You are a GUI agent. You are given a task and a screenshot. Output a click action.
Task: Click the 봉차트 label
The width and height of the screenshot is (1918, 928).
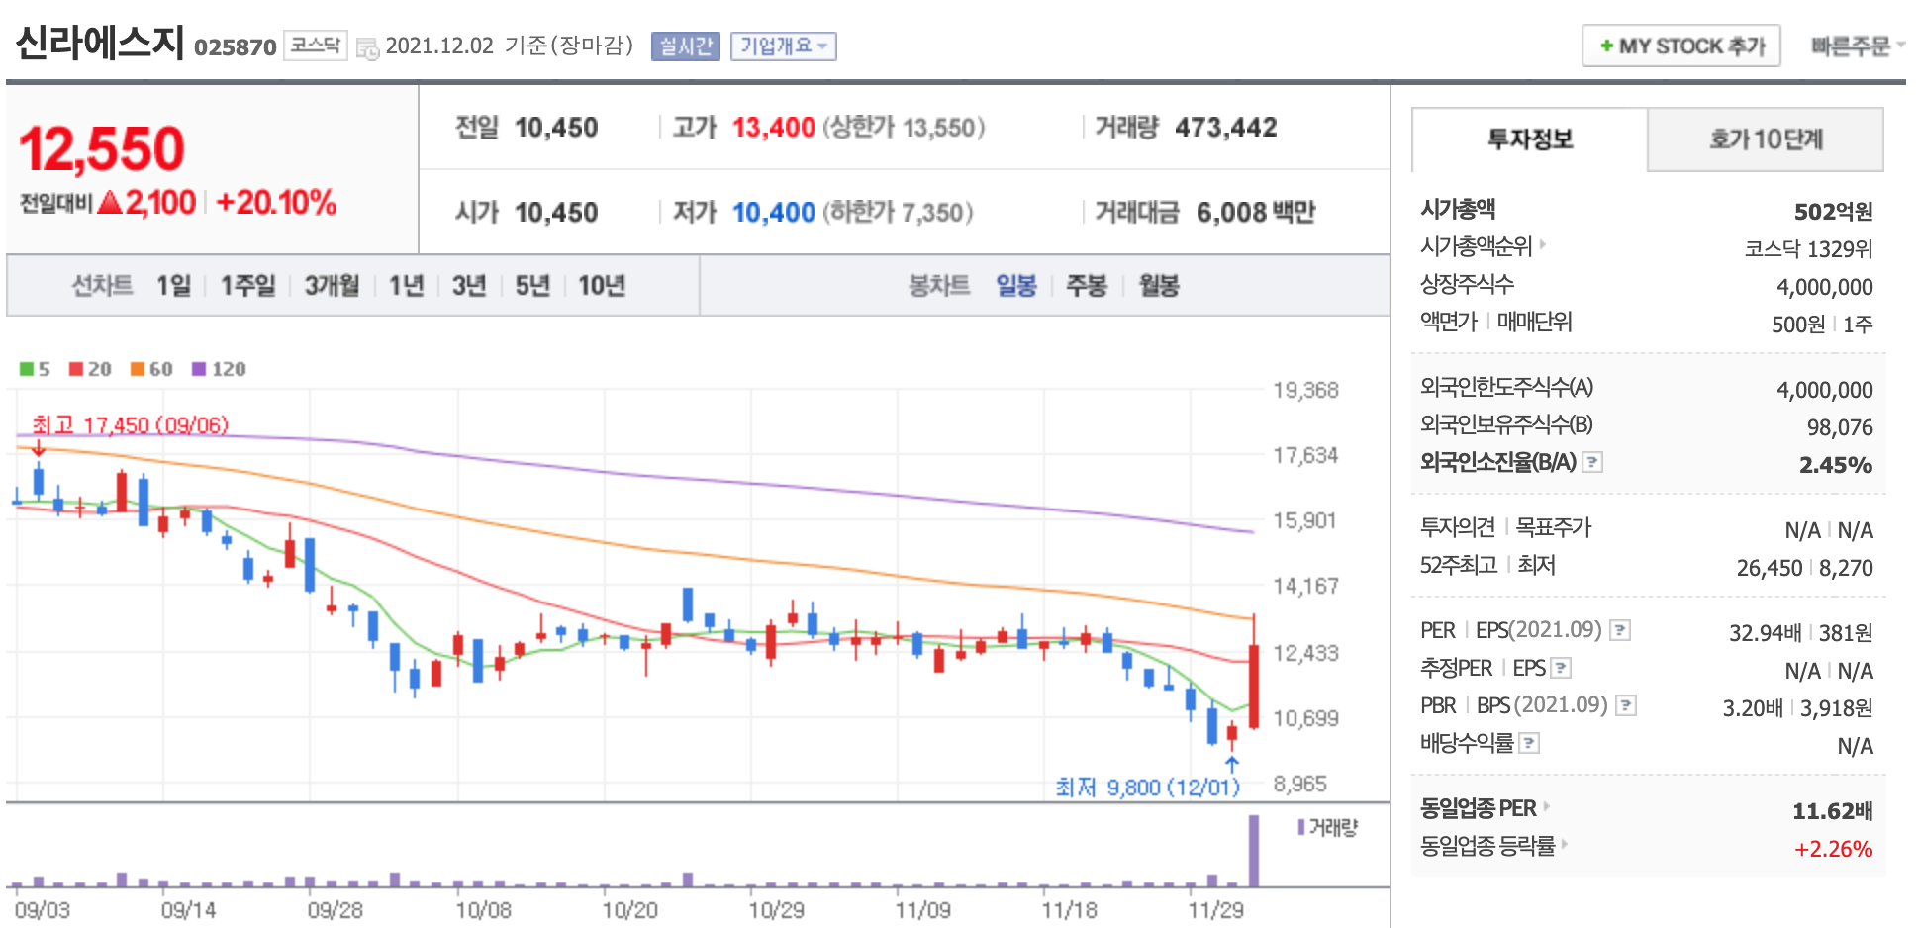click(x=939, y=286)
